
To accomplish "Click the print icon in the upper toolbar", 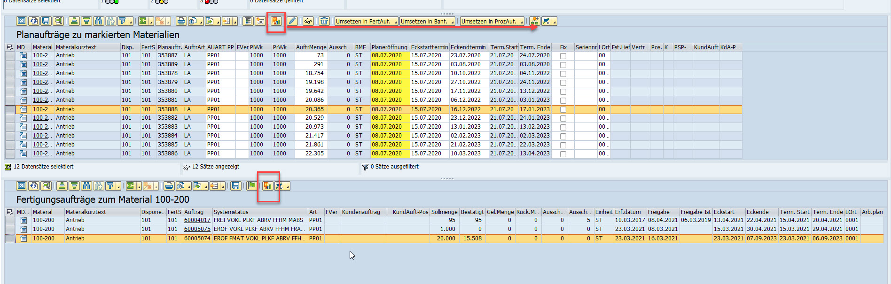I will pyautogui.click(x=181, y=21).
